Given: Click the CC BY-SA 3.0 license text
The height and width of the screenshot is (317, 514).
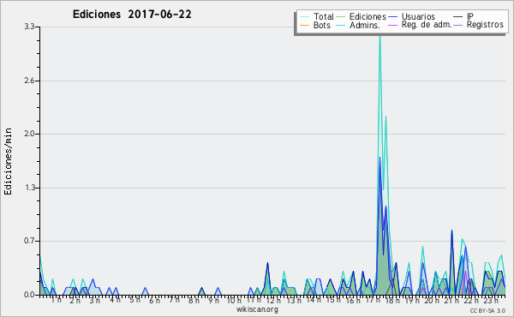Looking at the screenshot, I should (x=487, y=310).
